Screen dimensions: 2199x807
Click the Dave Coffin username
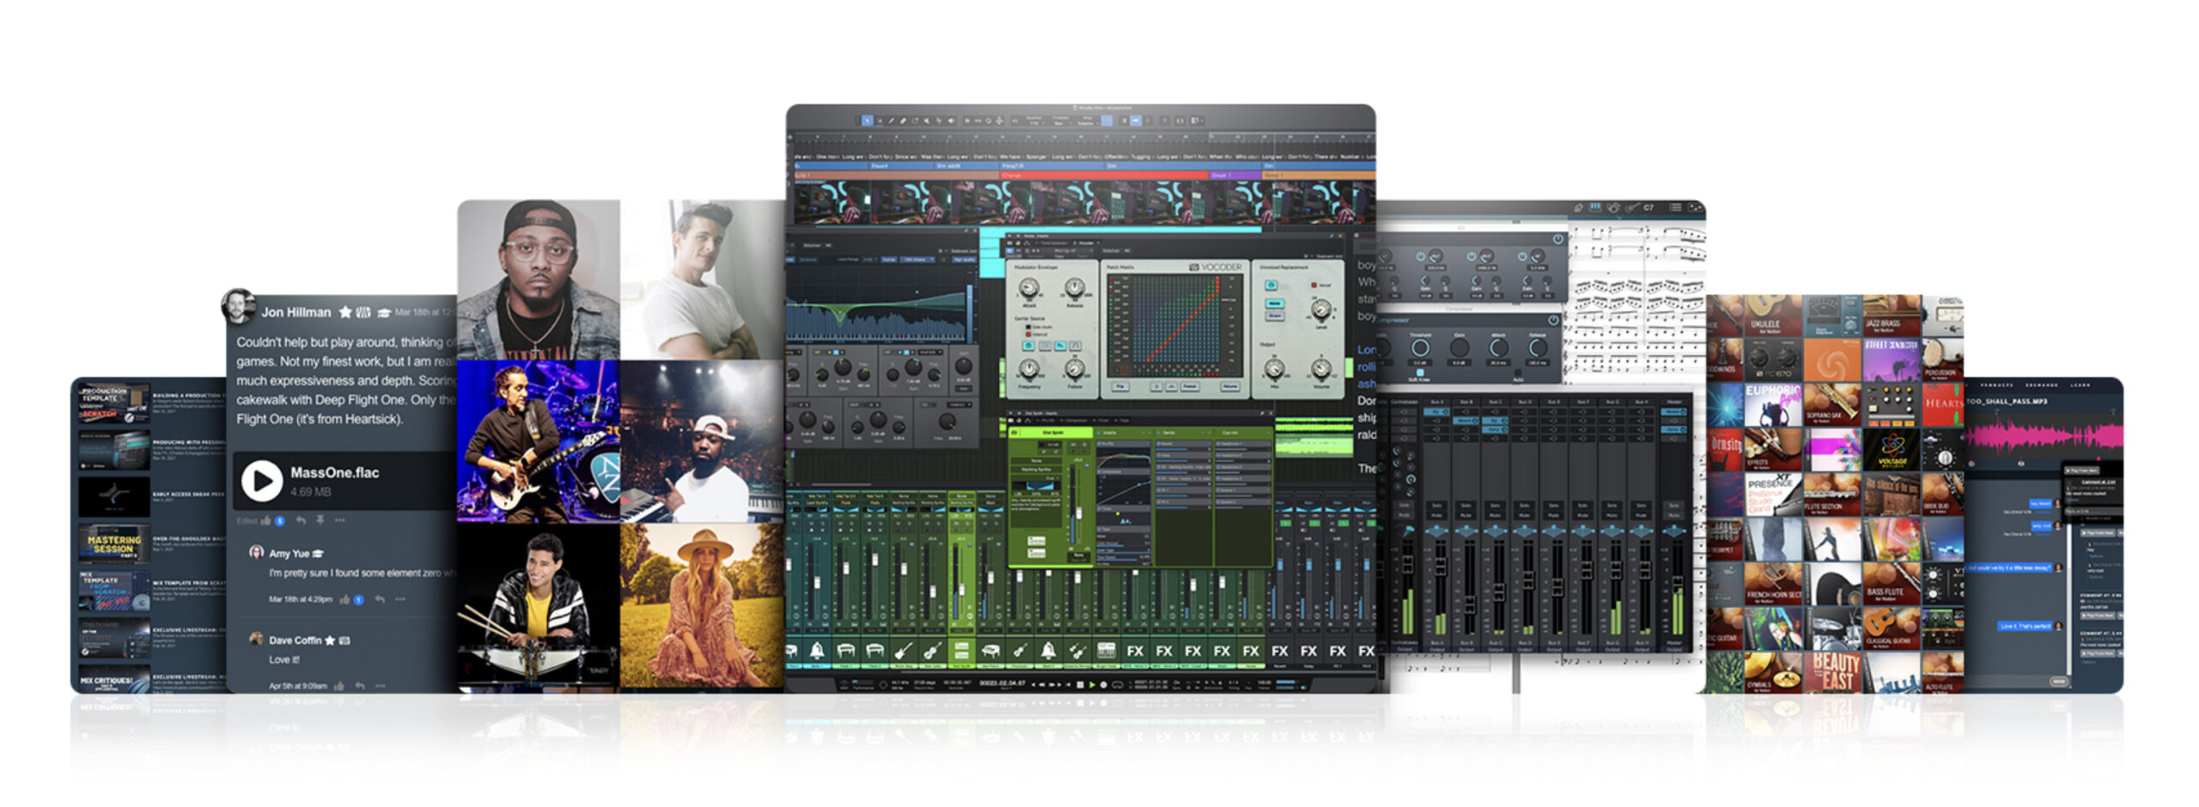tap(295, 640)
